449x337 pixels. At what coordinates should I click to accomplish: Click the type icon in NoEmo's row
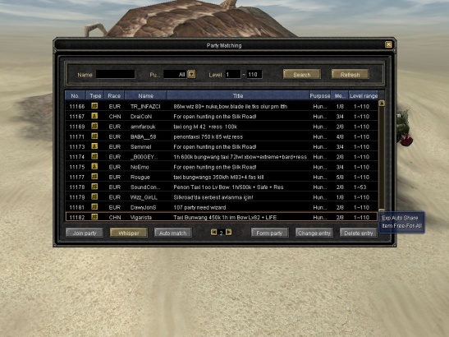click(94, 166)
